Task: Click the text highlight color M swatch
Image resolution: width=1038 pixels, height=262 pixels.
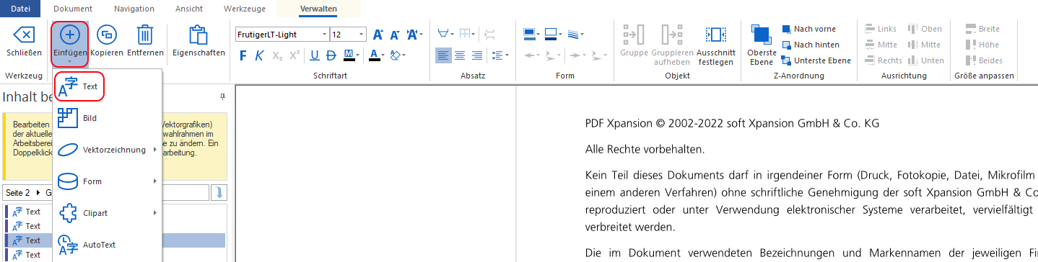Action: click(349, 55)
